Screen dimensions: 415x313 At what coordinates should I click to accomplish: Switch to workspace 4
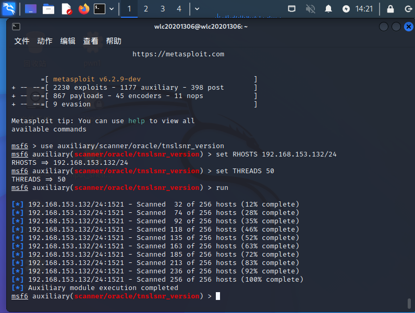pyautogui.click(x=179, y=9)
